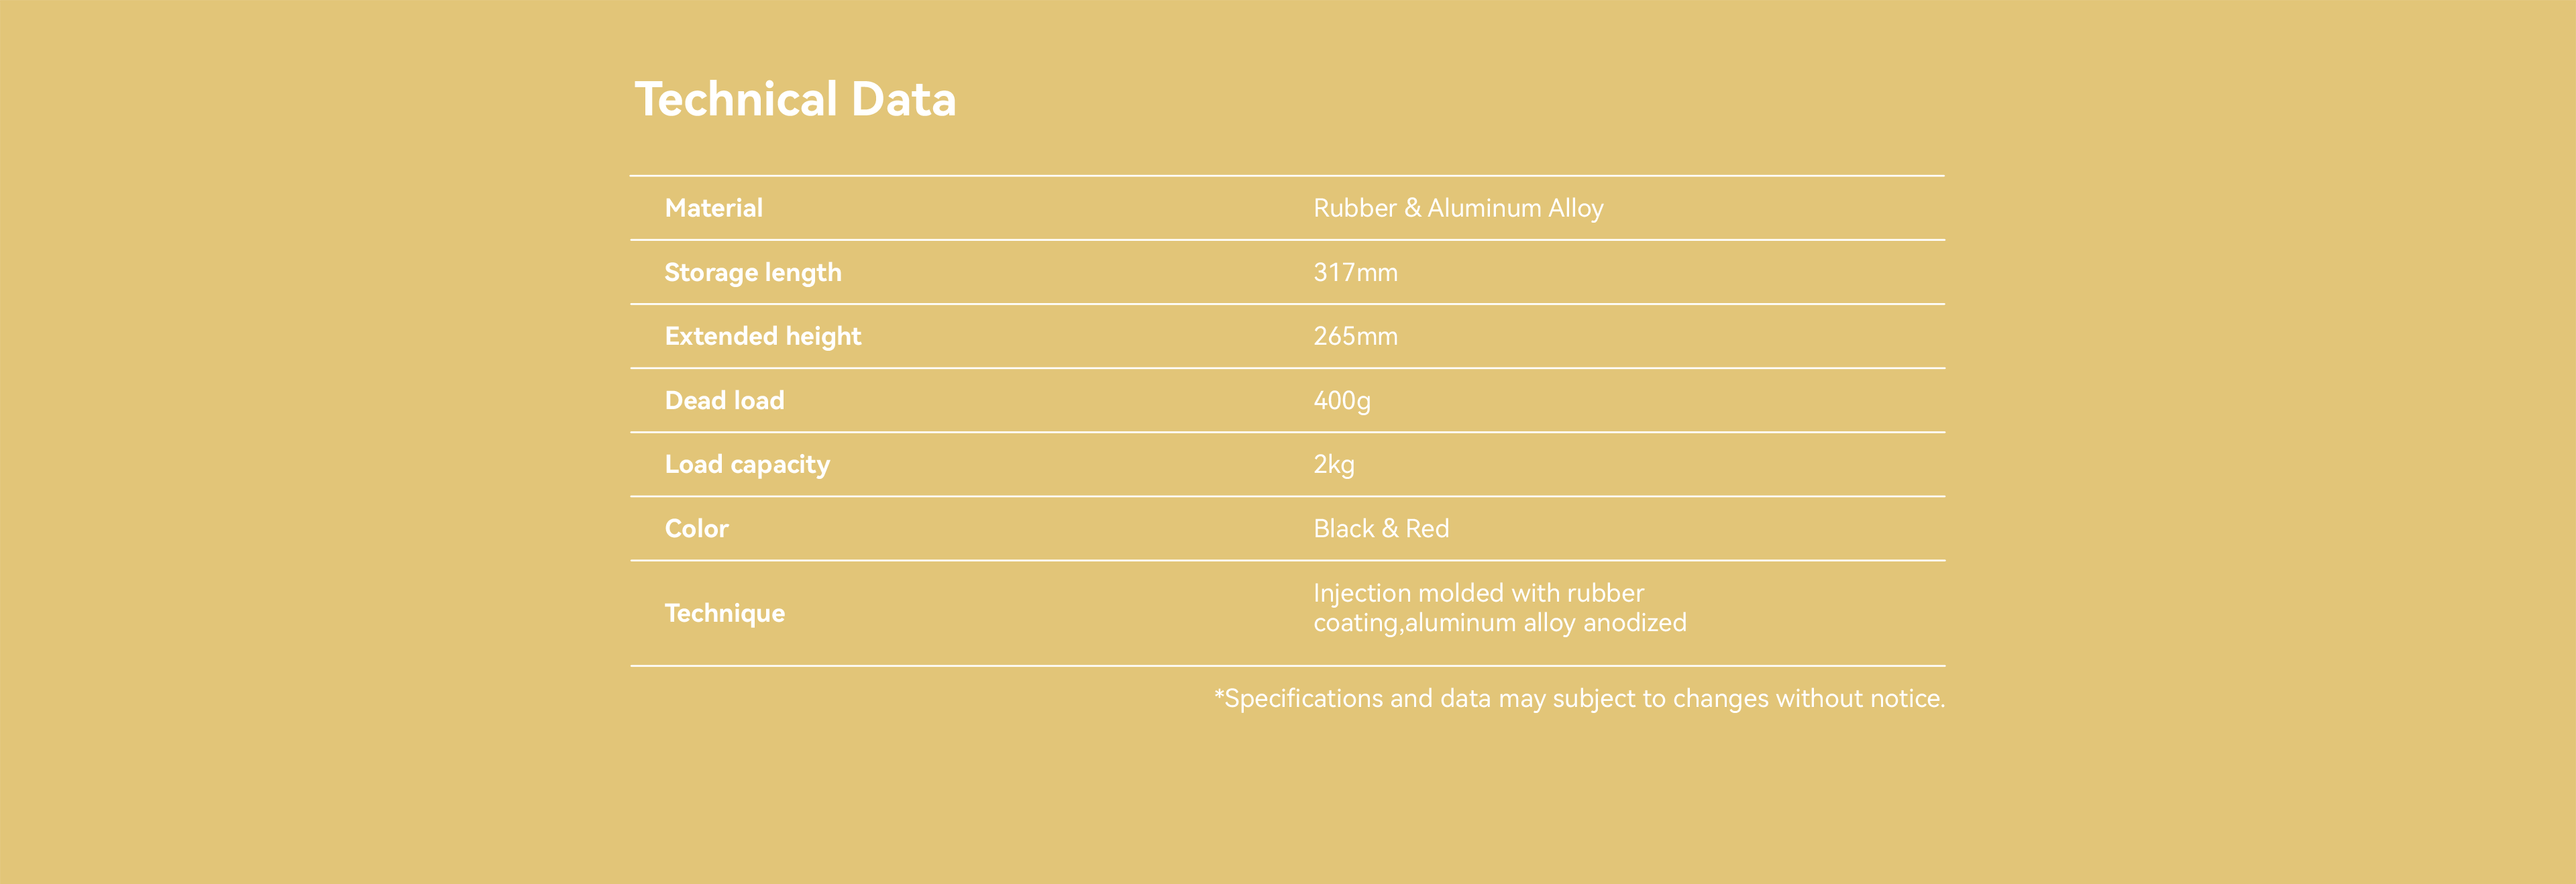
Task: Select the Load capacity label
Action: pos(747,464)
